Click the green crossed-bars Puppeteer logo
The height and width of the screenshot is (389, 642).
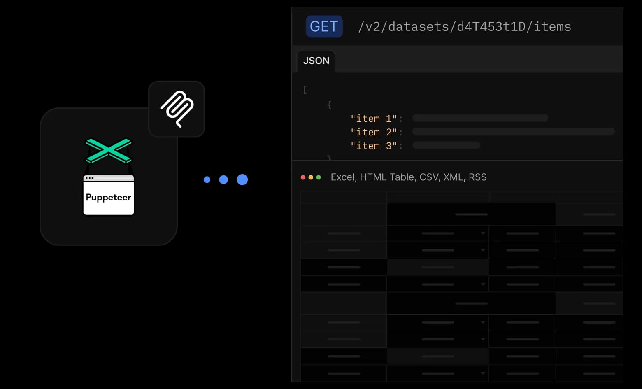(108, 151)
